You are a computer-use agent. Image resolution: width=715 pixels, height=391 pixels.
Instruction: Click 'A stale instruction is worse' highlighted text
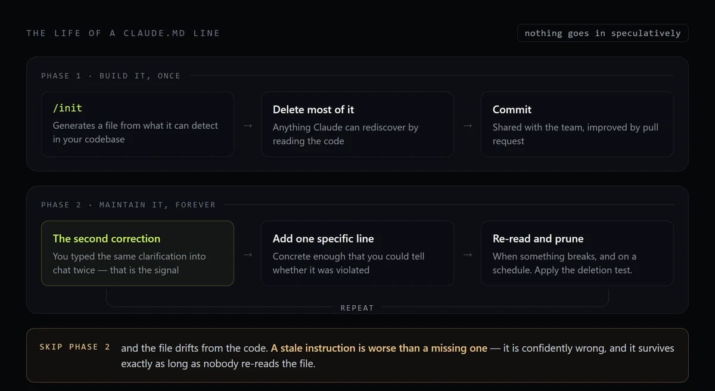[x=379, y=348]
